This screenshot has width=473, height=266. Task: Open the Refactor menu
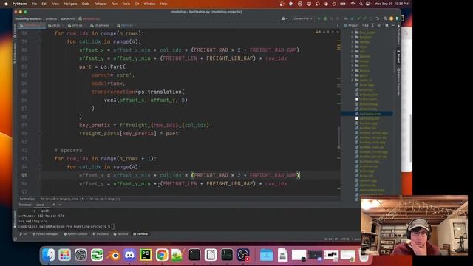coord(101,4)
